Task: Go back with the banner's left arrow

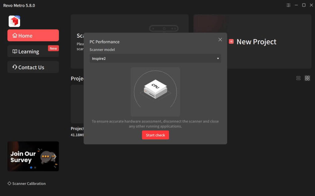Action: click(x=11, y=156)
